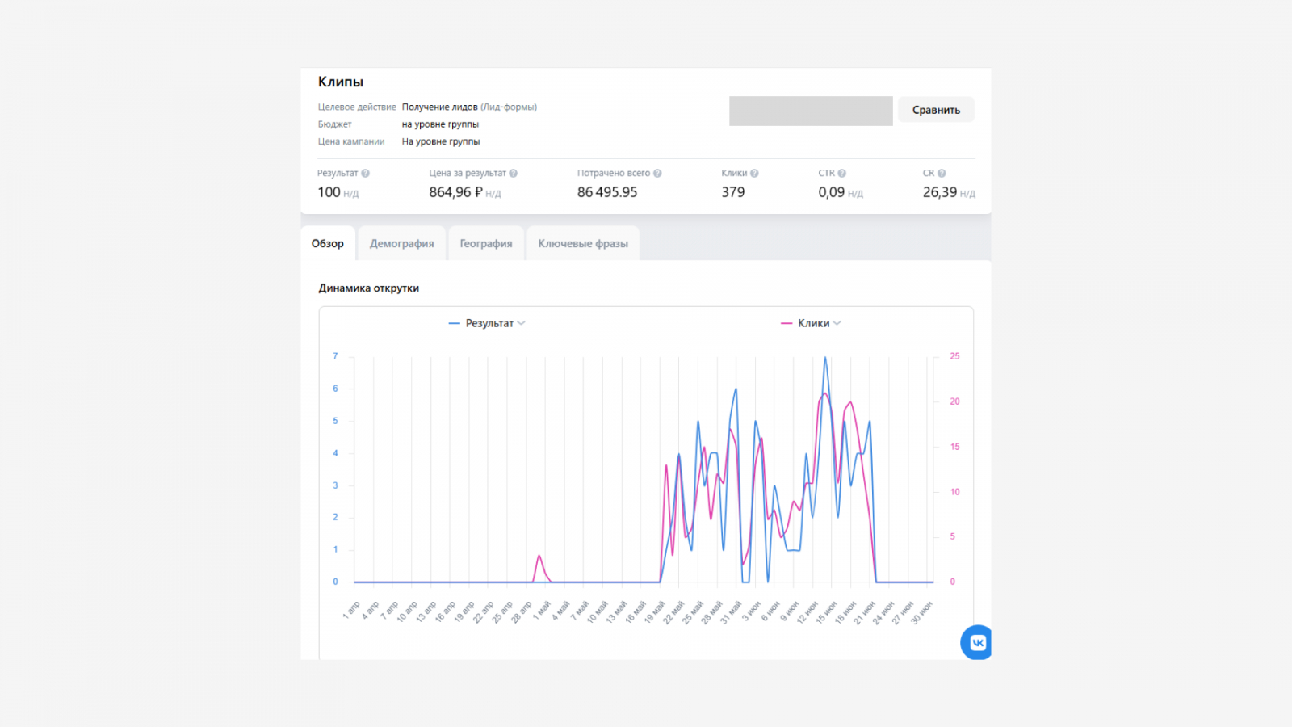Open the География tab
Image resolution: width=1292 pixels, height=727 pixels.
click(x=486, y=243)
